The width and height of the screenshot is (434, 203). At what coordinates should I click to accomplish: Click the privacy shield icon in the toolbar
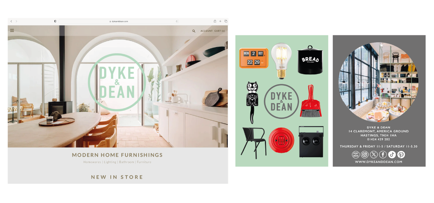point(55,22)
